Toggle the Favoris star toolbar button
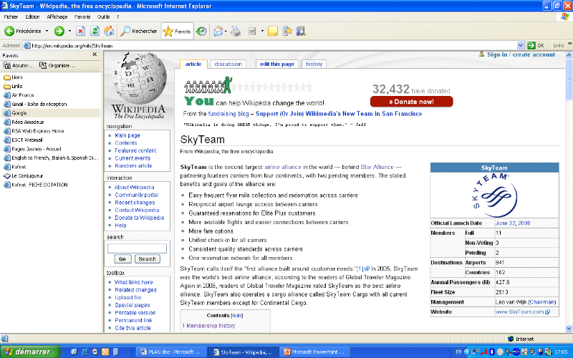The image size is (573, 358). point(177,31)
